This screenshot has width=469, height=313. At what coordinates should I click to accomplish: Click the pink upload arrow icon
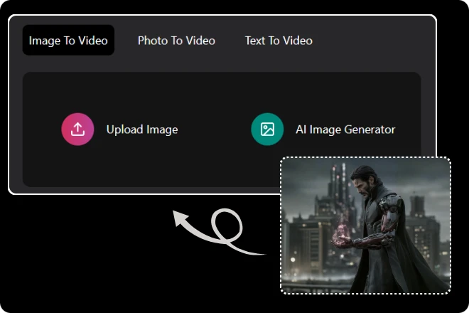77,129
